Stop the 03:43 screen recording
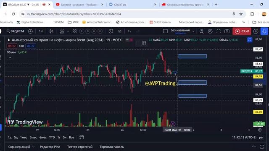 (242, 31)
